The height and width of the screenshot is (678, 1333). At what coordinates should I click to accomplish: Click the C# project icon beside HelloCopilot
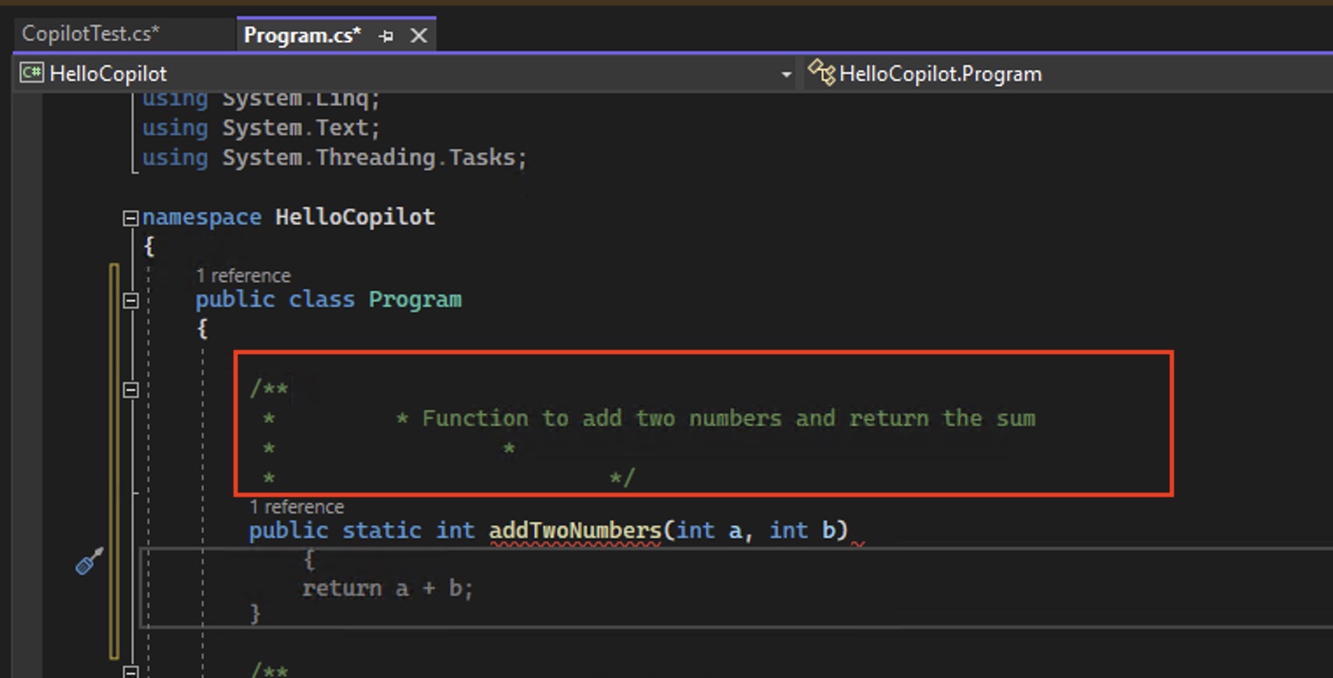click(x=32, y=73)
